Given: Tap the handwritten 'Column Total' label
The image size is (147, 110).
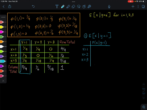Looking at the screenshot, I should pyautogui.click(x=13, y=69).
